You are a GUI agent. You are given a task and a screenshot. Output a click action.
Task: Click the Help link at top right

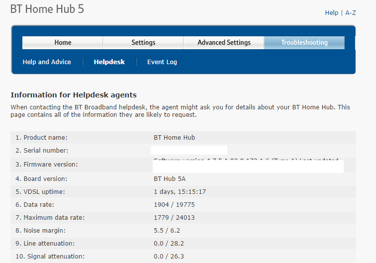point(331,13)
